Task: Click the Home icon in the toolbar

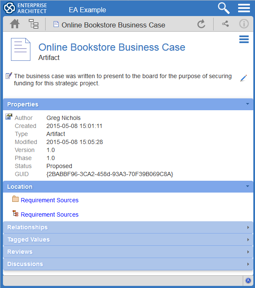Action: (x=15, y=24)
